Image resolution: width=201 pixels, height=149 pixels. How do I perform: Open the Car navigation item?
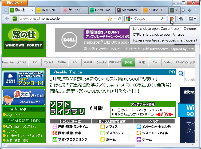point(155,62)
